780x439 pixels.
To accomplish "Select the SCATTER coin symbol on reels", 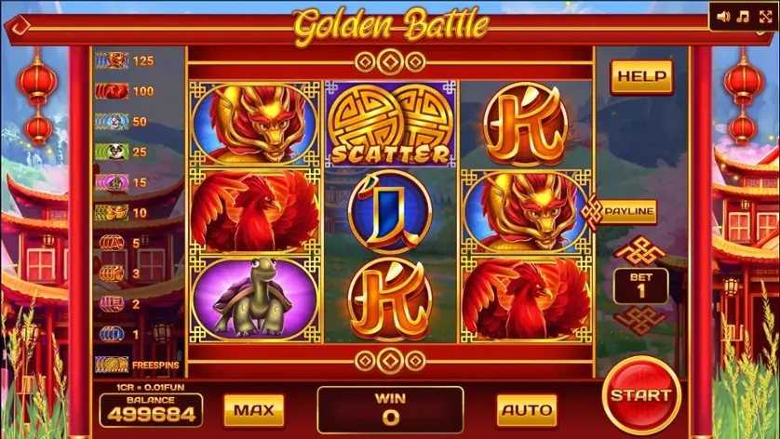I will click(391, 125).
